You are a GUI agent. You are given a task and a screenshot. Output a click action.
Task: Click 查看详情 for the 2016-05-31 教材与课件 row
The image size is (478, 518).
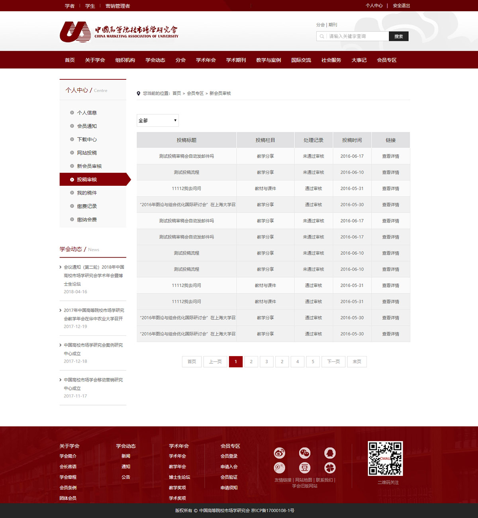[390, 189]
